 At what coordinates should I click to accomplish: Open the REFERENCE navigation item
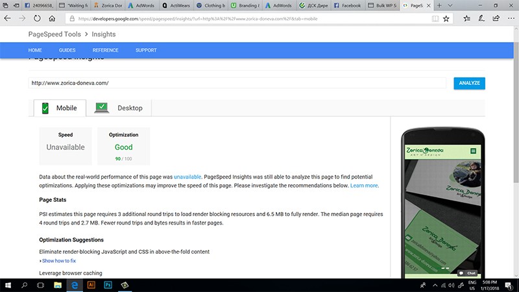106,50
